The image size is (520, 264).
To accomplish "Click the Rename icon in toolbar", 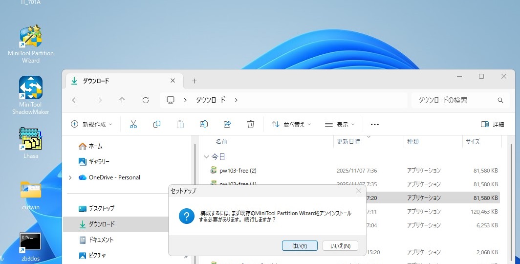I will tap(204, 124).
